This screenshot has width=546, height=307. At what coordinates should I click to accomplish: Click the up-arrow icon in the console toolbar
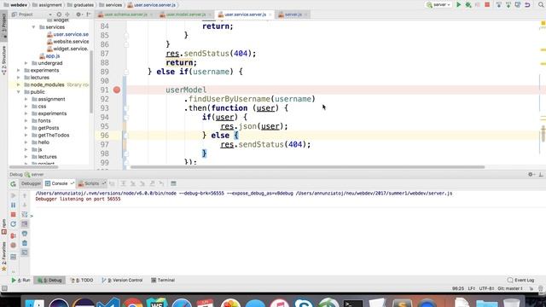tap(25, 195)
